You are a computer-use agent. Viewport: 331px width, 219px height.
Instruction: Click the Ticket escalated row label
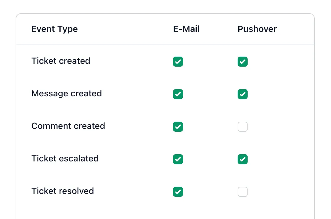(65, 159)
